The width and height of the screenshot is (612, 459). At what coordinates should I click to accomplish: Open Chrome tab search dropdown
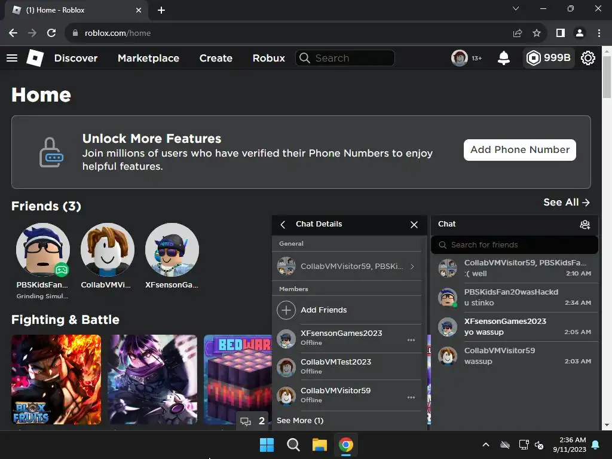tap(516, 8)
